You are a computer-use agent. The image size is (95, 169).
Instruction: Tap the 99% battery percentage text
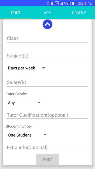68,3
